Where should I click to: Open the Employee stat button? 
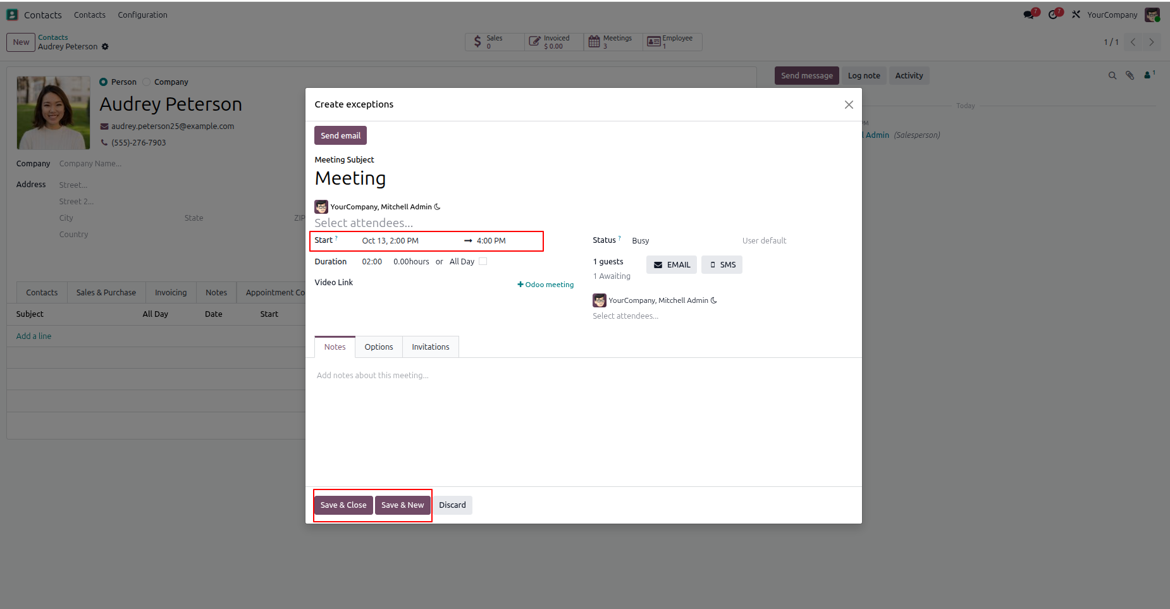(672, 42)
